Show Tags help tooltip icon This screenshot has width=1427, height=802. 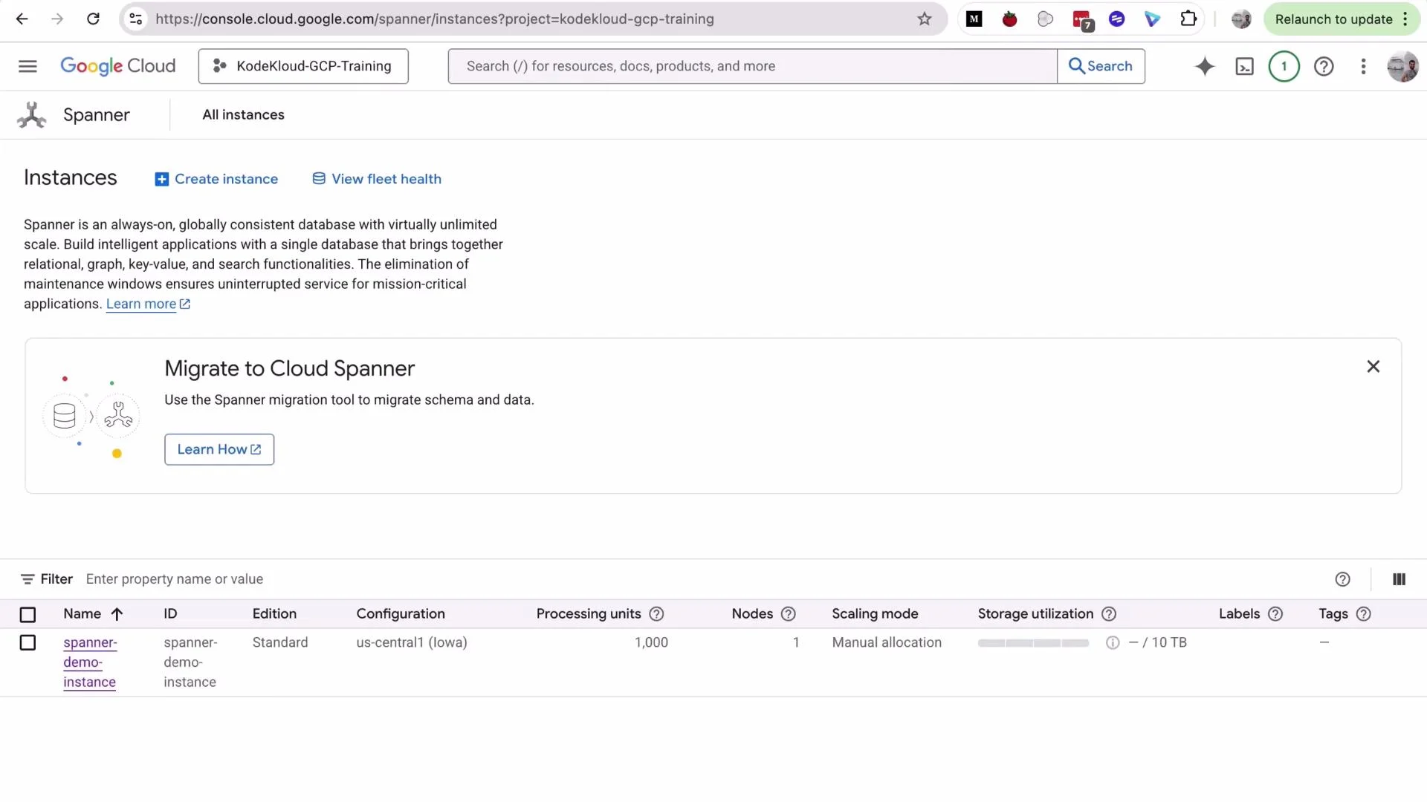click(x=1364, y=614)
